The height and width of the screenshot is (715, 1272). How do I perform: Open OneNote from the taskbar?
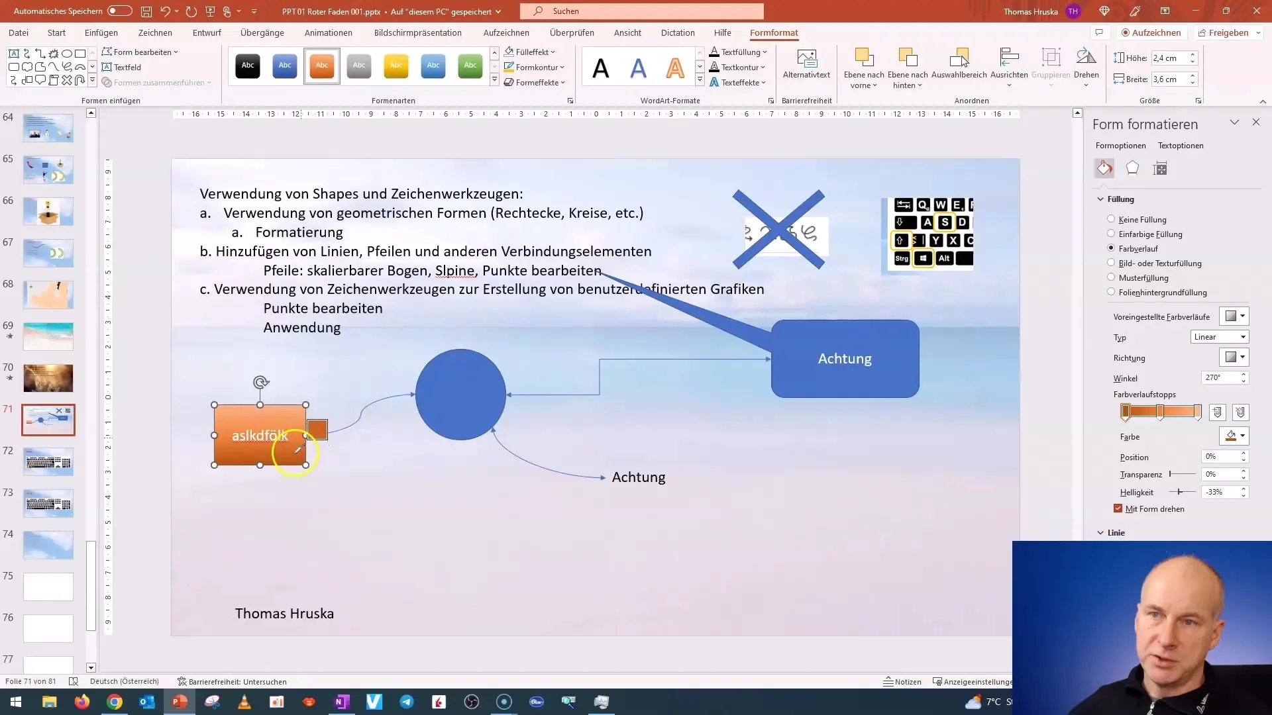[x=342, y=702]
